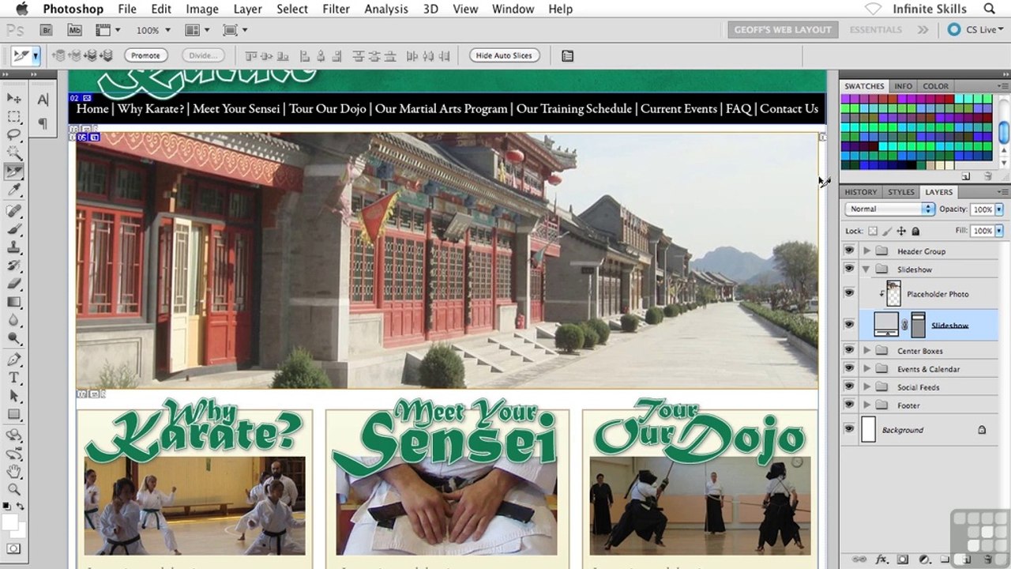
Task: Select the Blur tool
Action: coord(14,320)
